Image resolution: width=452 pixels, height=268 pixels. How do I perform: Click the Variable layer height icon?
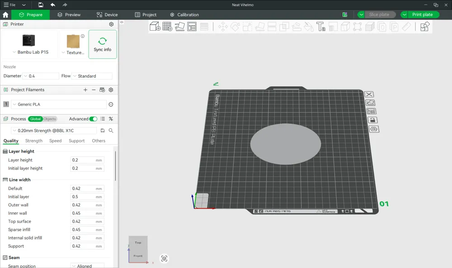[x=204, y=27]
